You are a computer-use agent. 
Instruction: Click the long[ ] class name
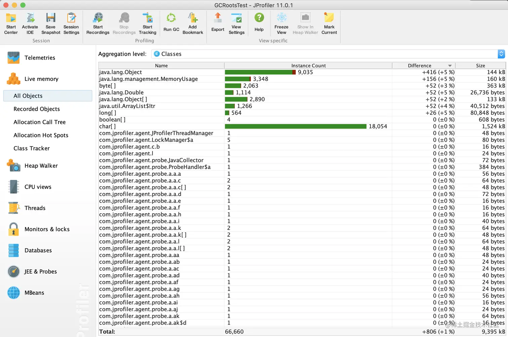[x=108, y=113]
